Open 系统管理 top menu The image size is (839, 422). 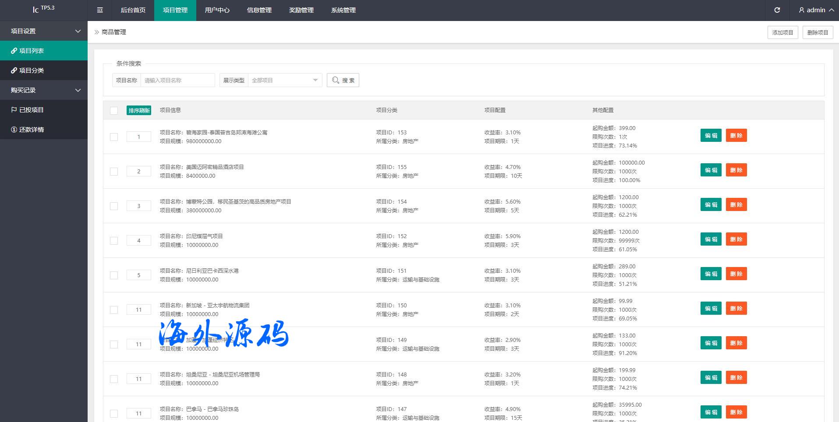343,10
